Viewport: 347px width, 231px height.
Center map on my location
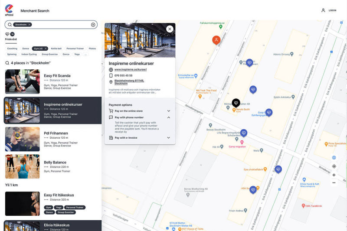(x=334, y=166)
